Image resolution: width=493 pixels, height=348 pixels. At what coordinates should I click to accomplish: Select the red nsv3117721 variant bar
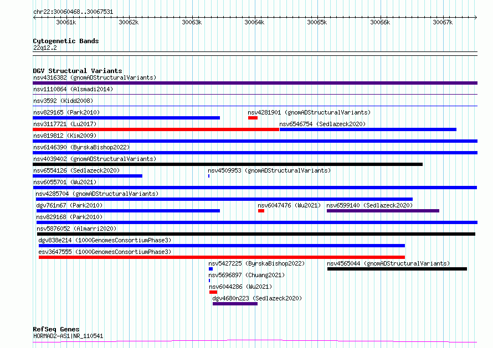[156, 129]
